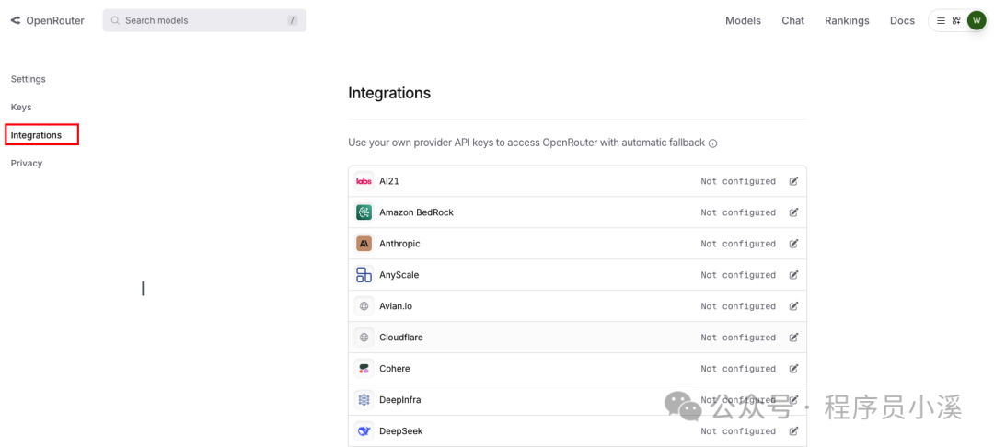Select Settings in the sidebar
The height and width of the screenshot is (447, 994).
tap(29, 79)
